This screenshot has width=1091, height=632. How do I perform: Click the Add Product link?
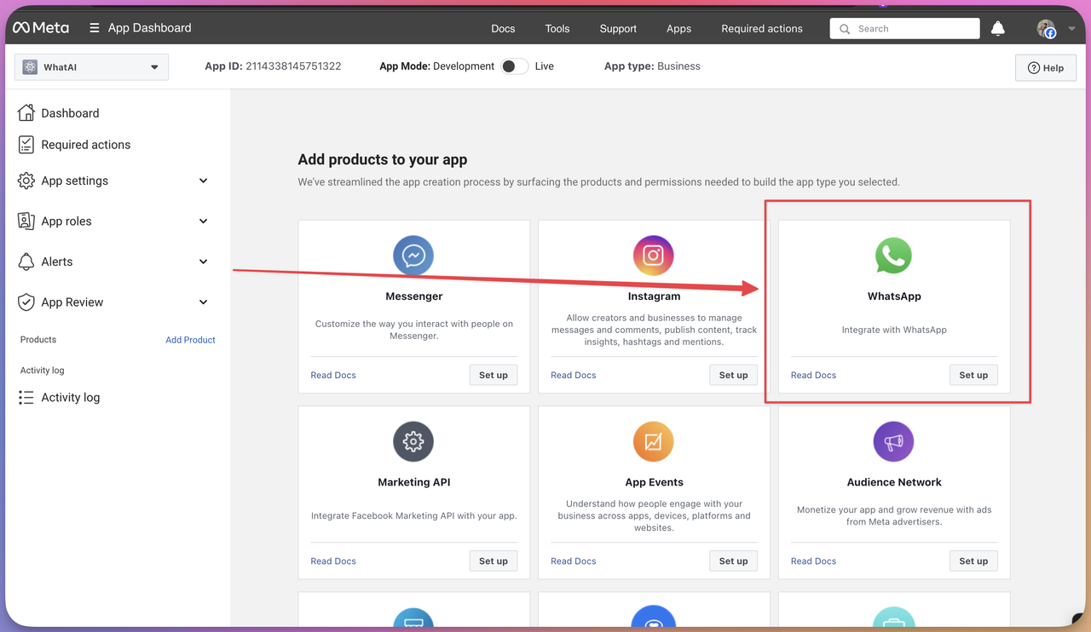click(x=190, y=340)
